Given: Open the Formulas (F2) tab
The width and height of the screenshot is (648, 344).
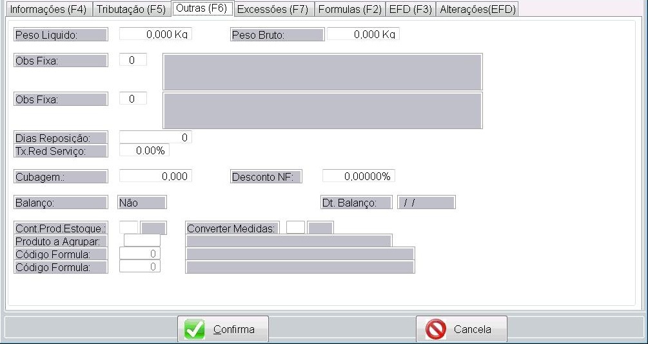Looking at the screenshot, I should point(349,10).
